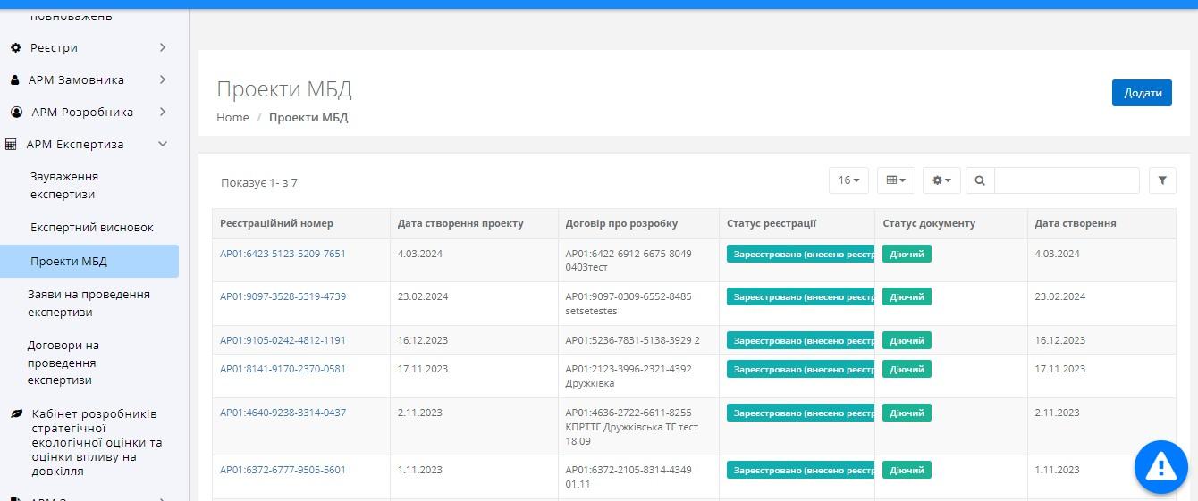Focus the table search input field
Image resolution: width=1198 pixels, height=501 pixels.
coord(1067,180)
